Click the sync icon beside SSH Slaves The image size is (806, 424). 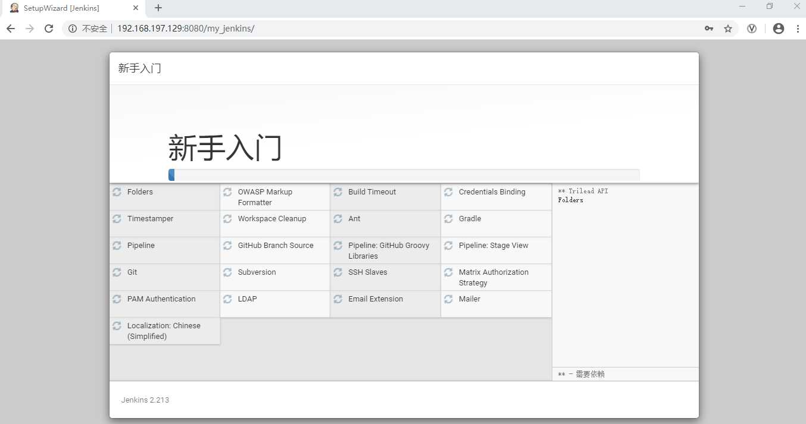point(338,272)
